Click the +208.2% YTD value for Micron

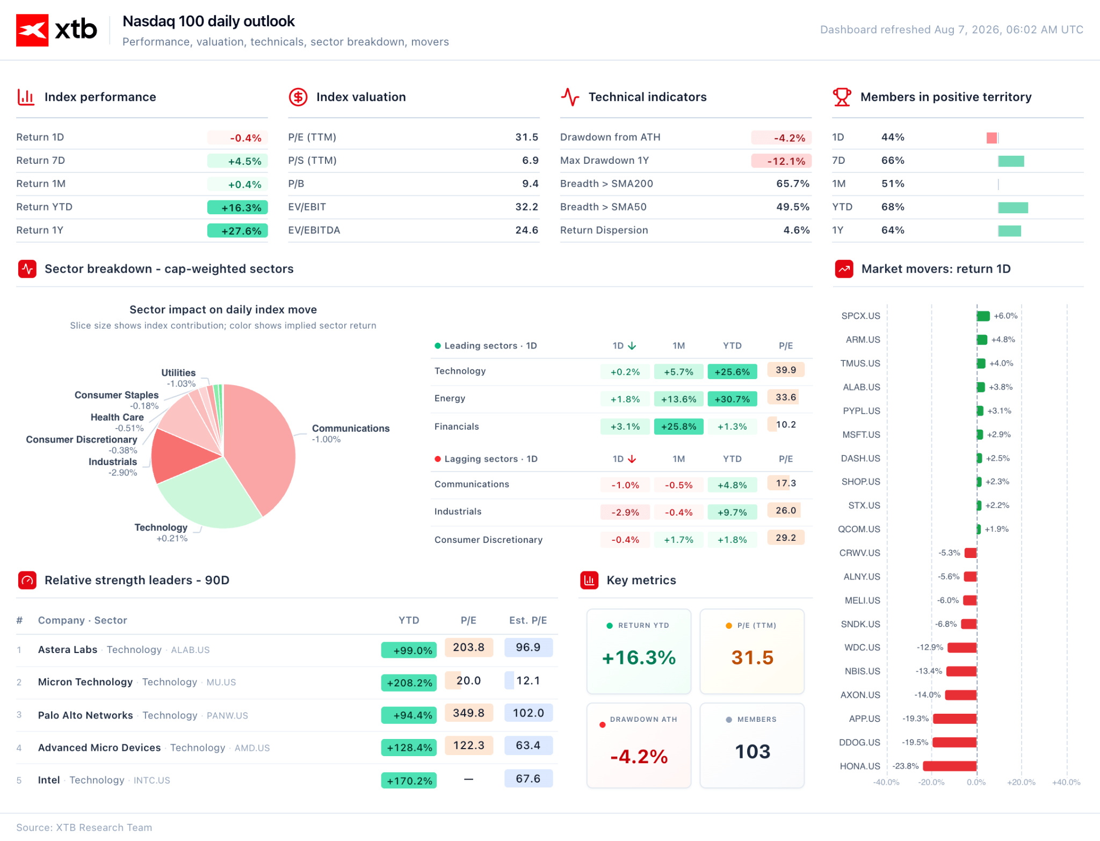point(409,683)
